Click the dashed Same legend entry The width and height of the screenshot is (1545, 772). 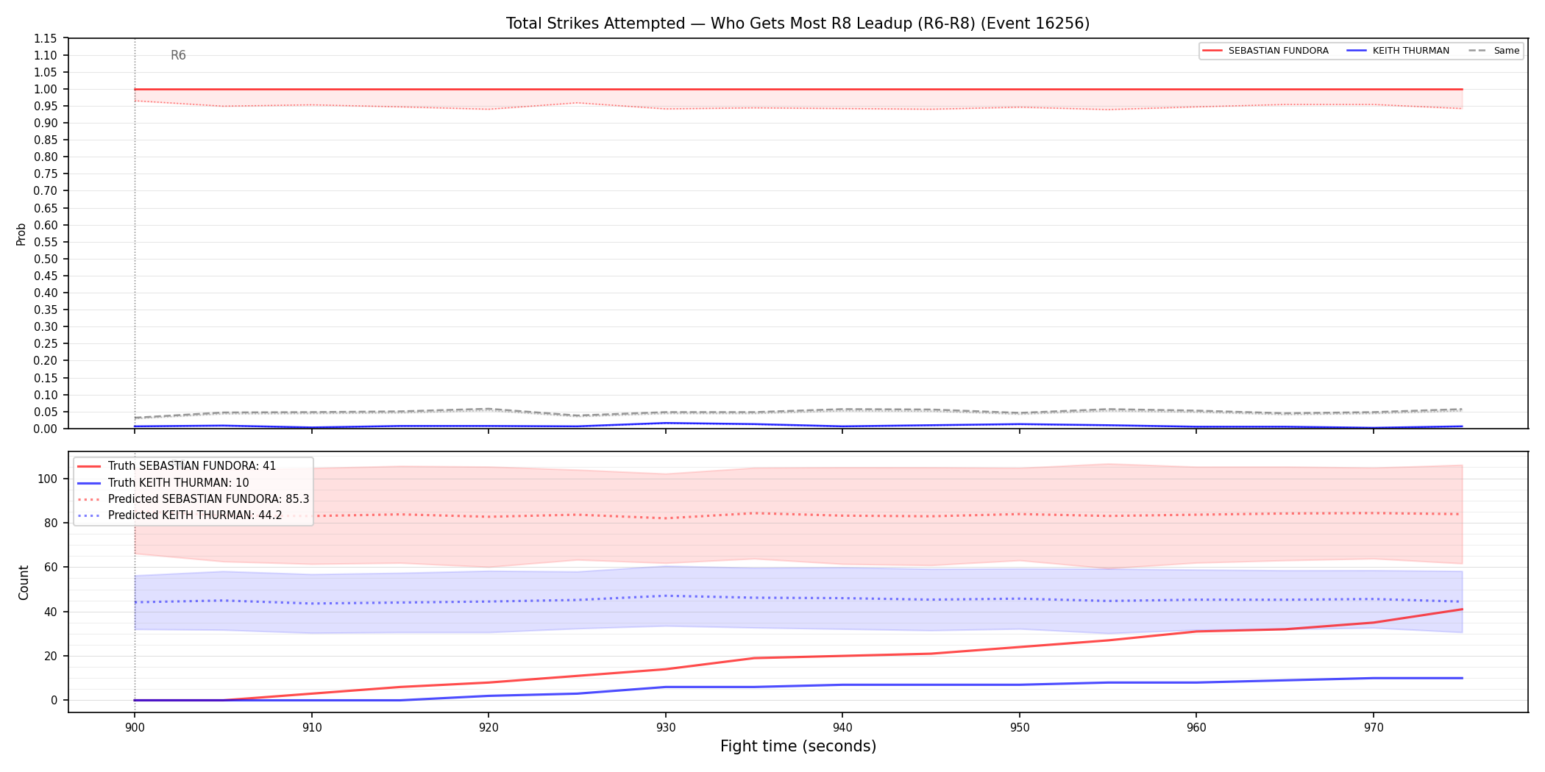pos(1493,51)
